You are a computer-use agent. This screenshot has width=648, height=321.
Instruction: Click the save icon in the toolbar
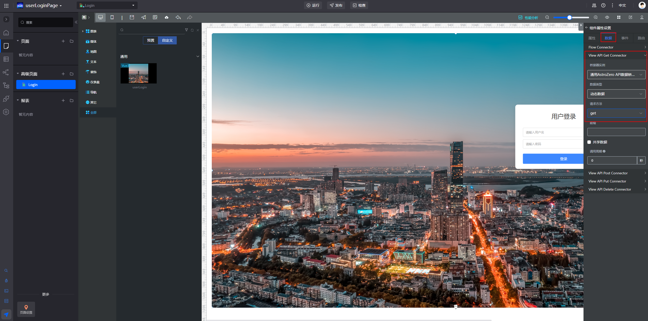132,17
